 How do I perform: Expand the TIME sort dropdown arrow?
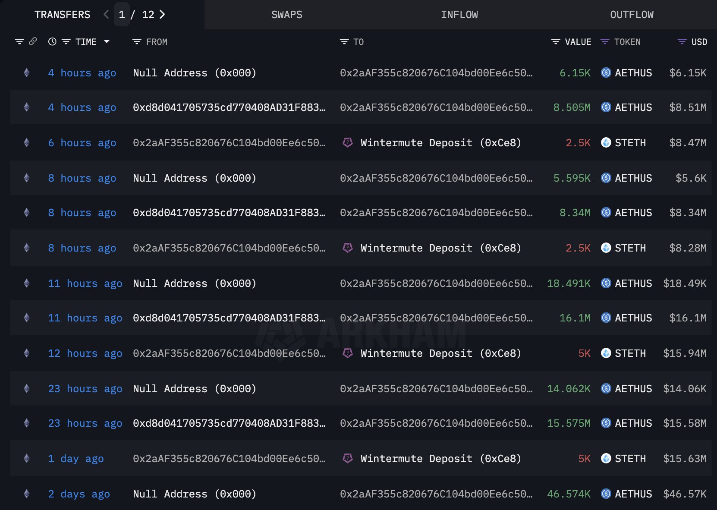[107, 42]
